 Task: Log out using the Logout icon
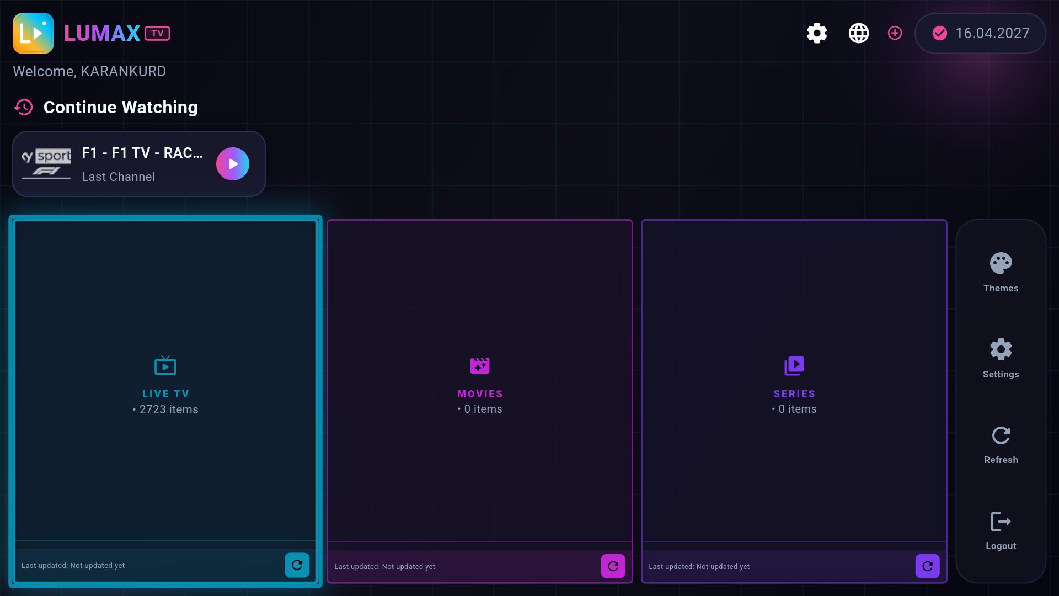click(1001, 530)
